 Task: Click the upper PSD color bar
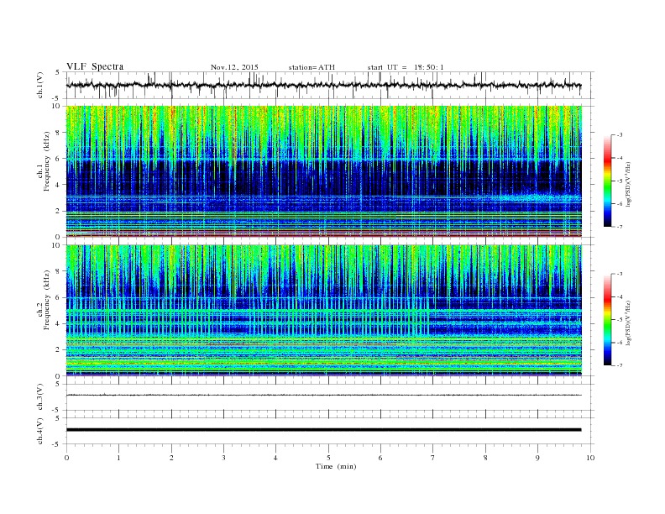tap(607, 181)
